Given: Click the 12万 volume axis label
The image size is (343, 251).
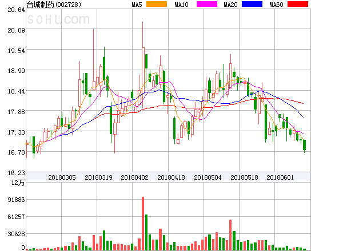Looking at the screenshot, I should (18, 183).
